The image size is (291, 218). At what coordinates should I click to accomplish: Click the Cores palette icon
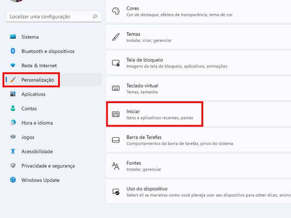point(116,11)
